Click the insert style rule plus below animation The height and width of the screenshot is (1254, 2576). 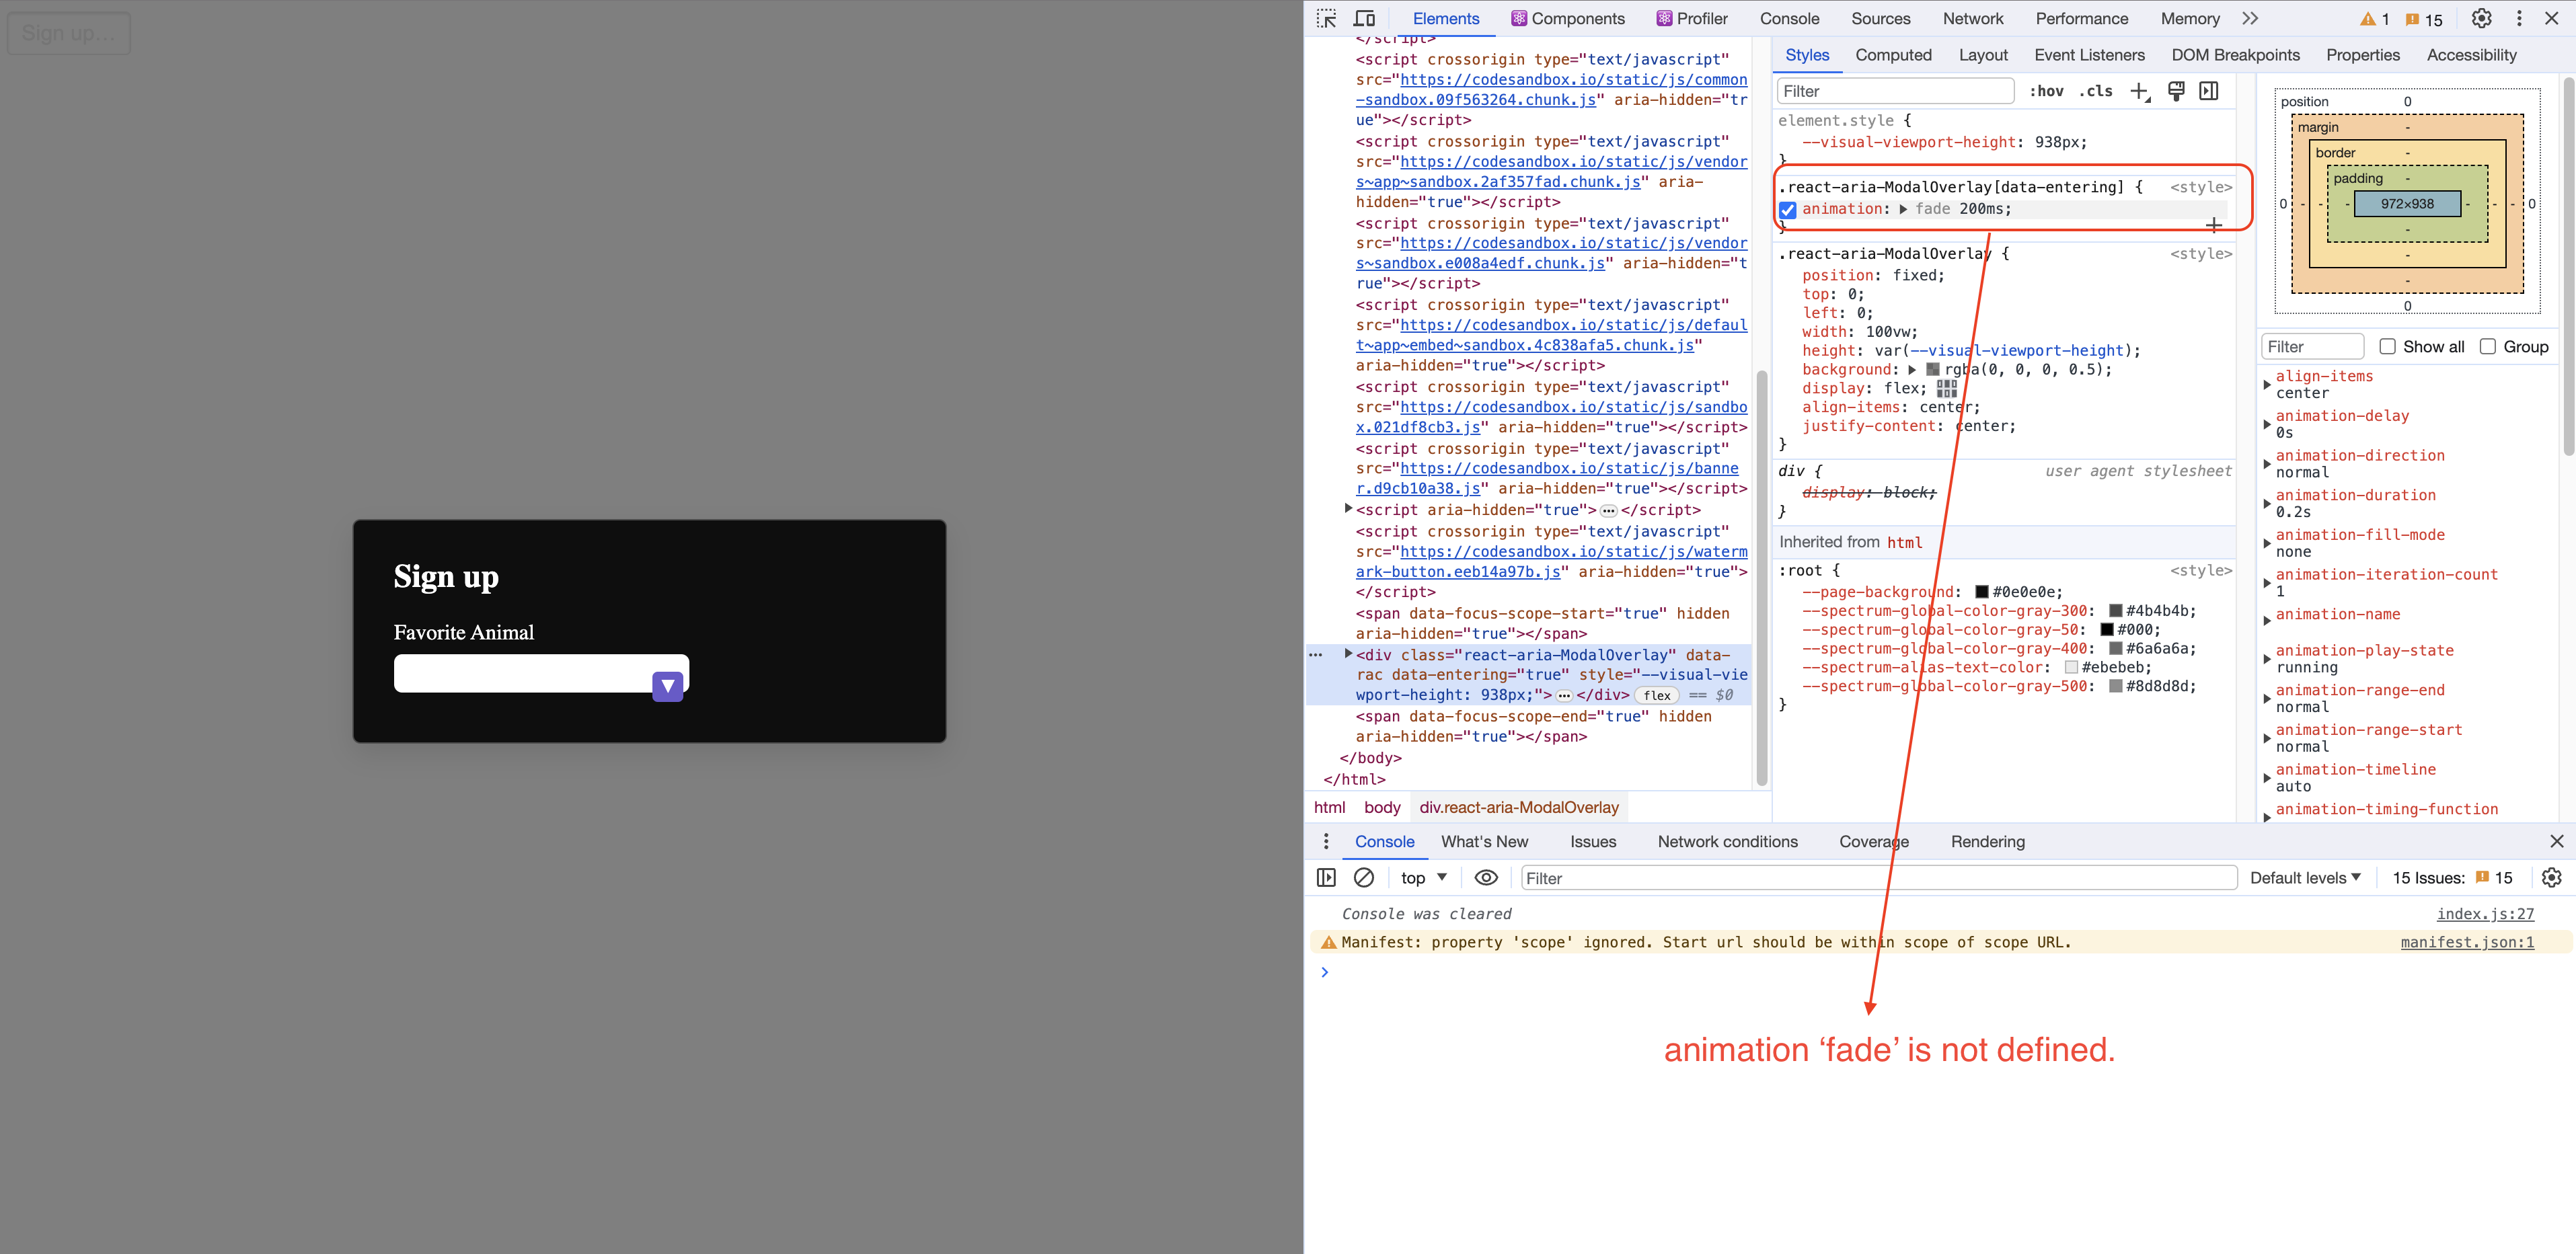tap(2214, 225)
